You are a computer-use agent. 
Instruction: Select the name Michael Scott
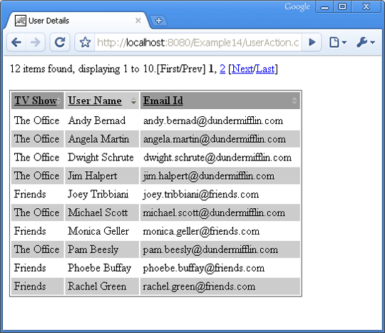click(98, 212)
